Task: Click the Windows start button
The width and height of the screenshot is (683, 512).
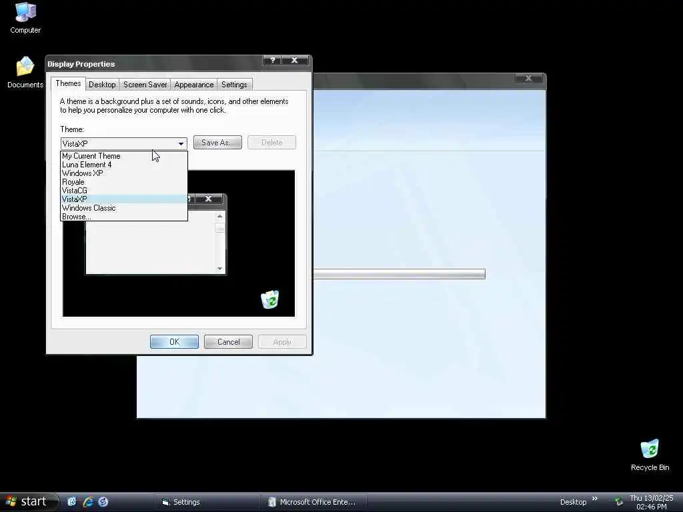Action: tap(29, 501)
